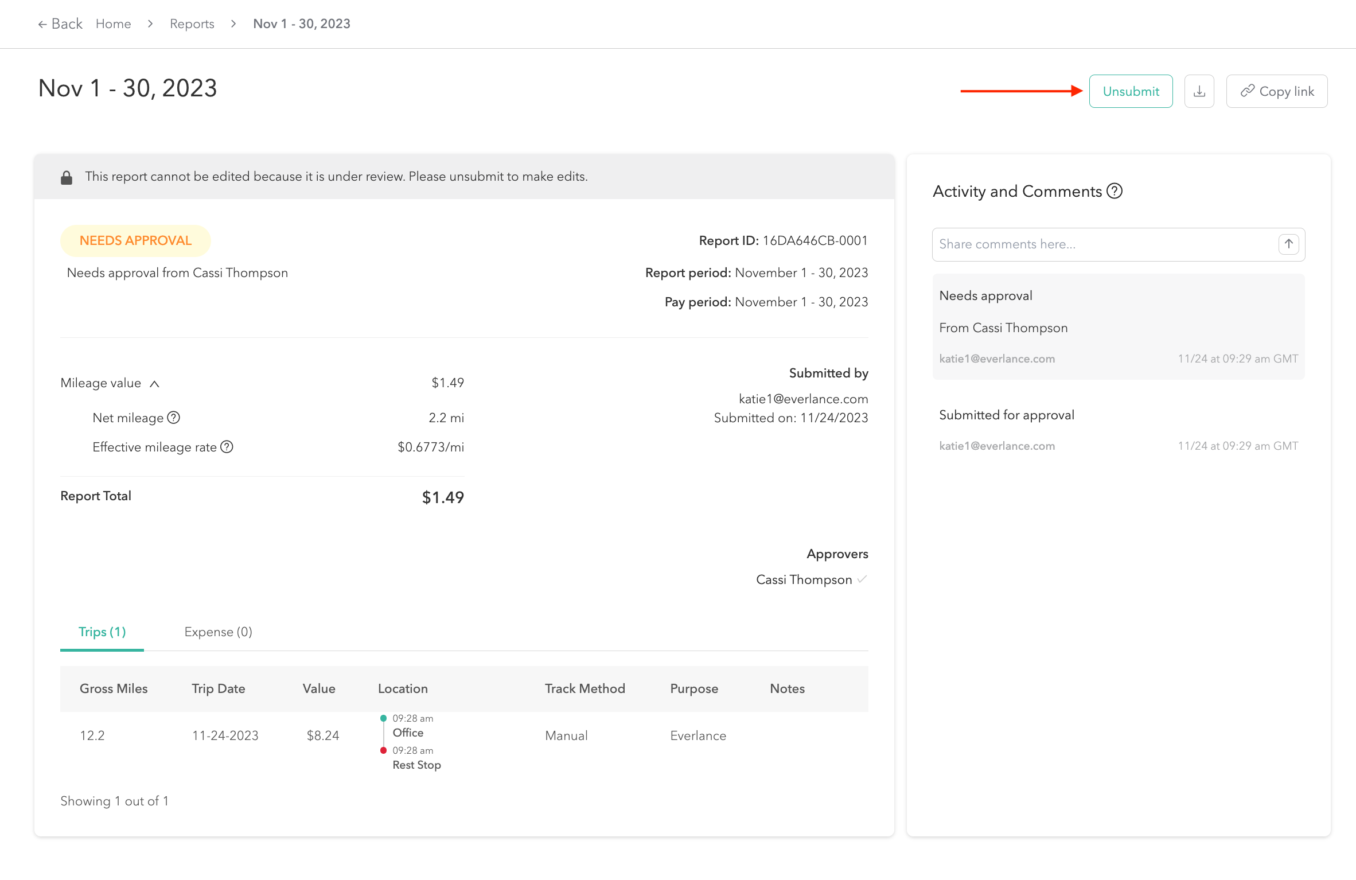Go to Home breadcrumb
Viewport: 1356px width, 880px height.
[113, 24]
